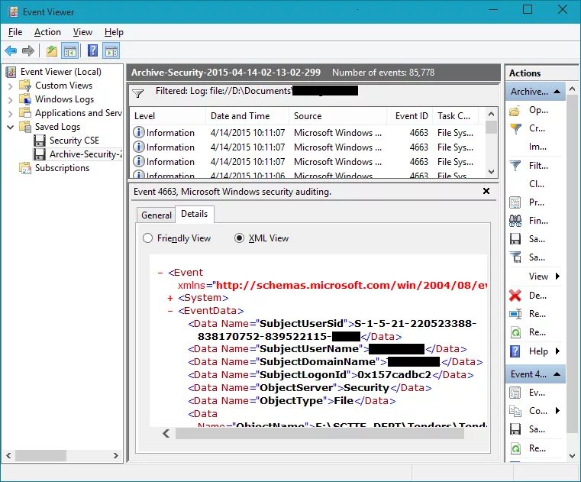This screenshot has height=482, width=581.
Task: Click the Open Saved Log folder icon in Actions
Action: pyautogui.click(x=515, y=111)
